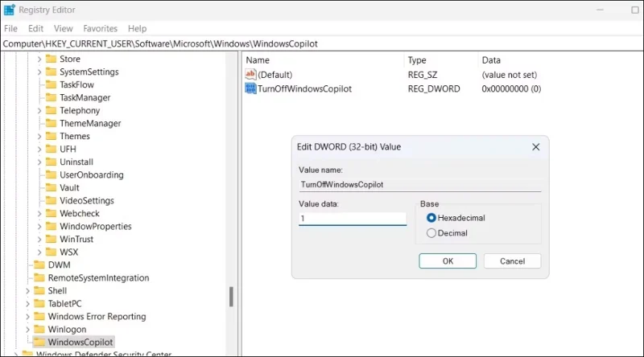The height and width of the screenshot is (357, 644).
Task: Cancel the Edit DWORD dialog
Action: (512, 261)
